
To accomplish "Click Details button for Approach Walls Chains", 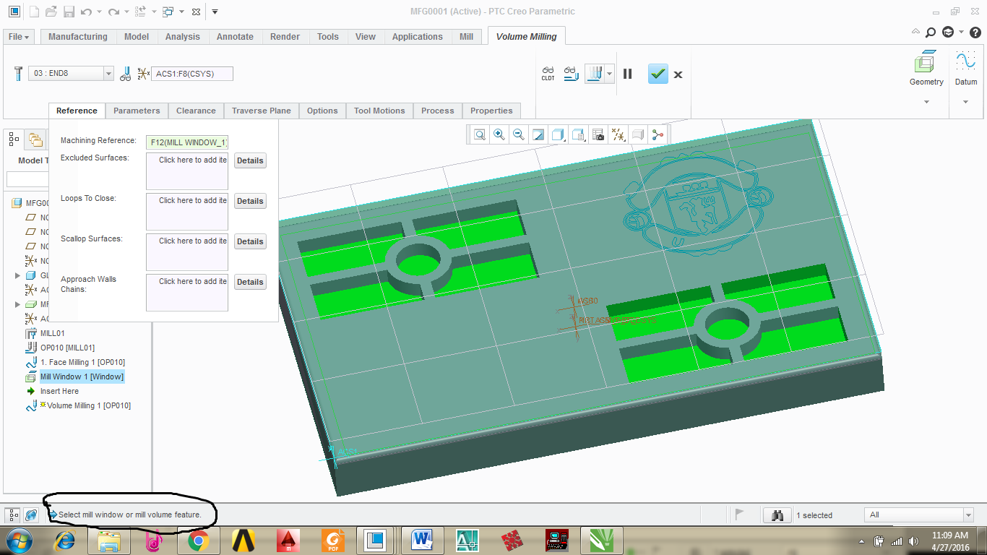I will point(250,282).
